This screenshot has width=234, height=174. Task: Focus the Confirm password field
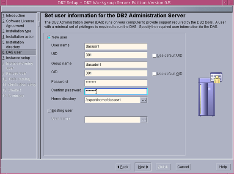point(116,91)
